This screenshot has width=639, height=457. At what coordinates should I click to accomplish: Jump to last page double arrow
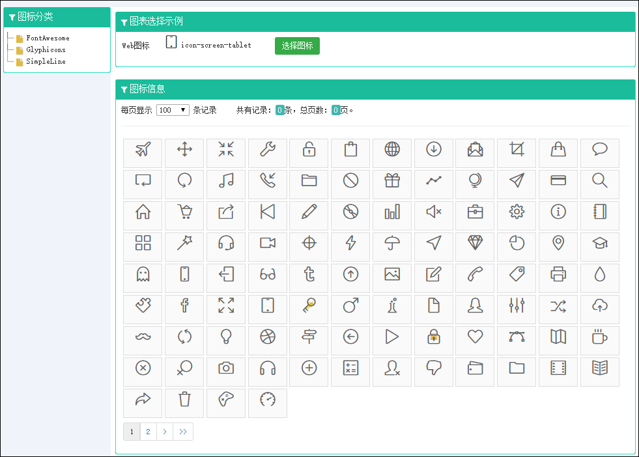click(x=183, y=432)
